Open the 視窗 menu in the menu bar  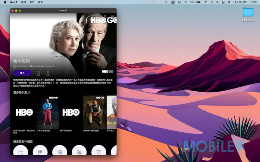[x=32, y=2]
